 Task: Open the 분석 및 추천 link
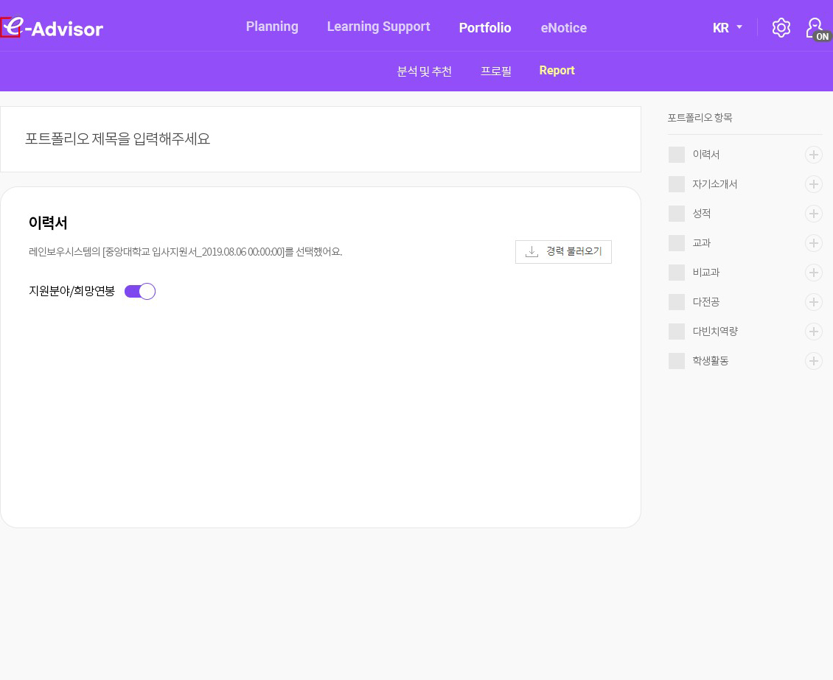click(x=424, y=71)
